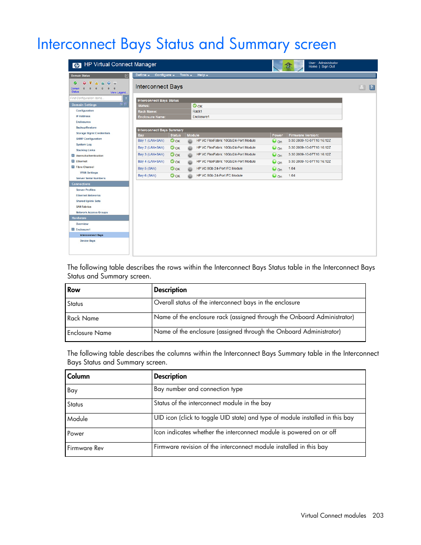The image size is (421, 545).
Task: Click the power On icon for Bay 5
Action: tap(274, 169)
